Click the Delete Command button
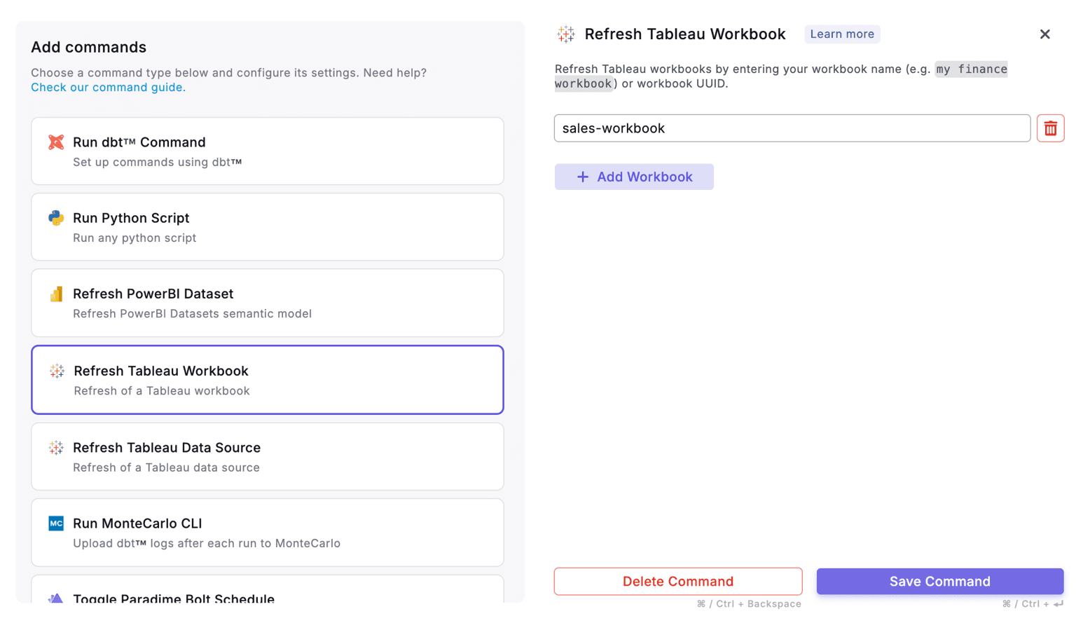This screenshot has height=623, width=1076. (677, 581)
